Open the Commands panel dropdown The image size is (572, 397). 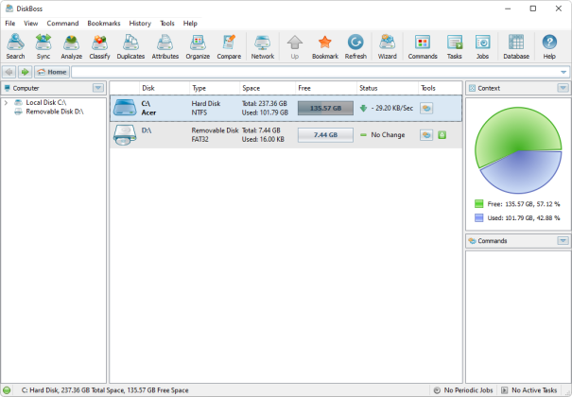click(x=563, y=241)
